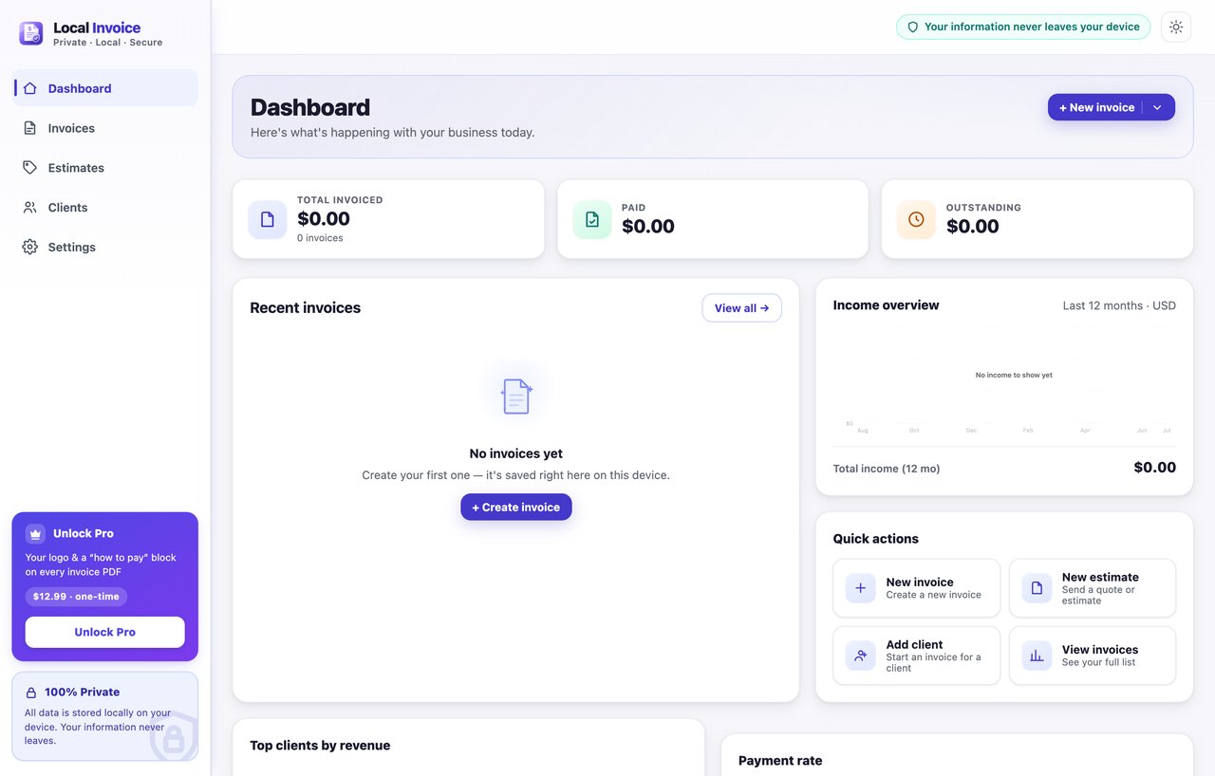Click the plus icon on New invoice quick action
Screen dimensions: 1215x776
[861, 588]
